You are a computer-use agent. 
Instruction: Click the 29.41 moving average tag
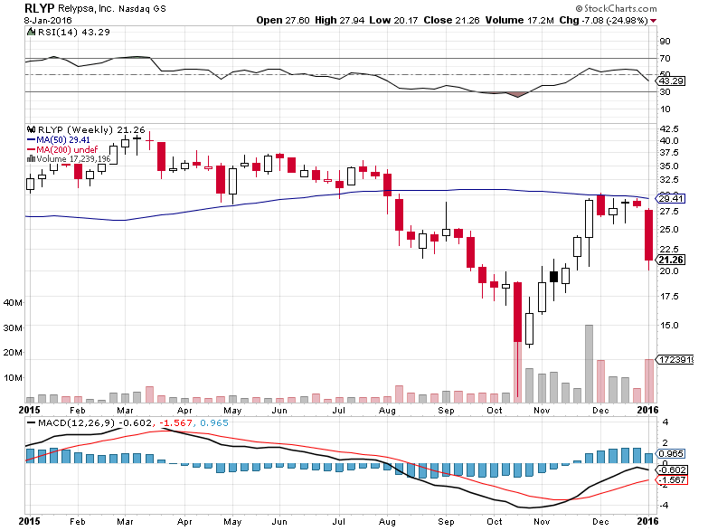671,199
